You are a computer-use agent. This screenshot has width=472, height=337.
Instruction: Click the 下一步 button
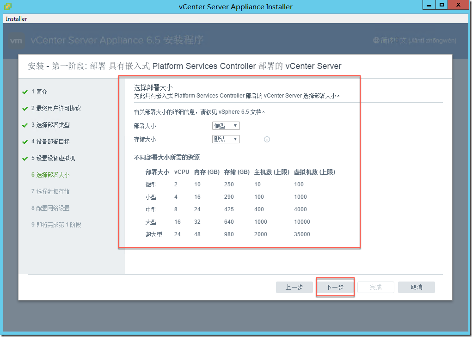pyautogui.click(x=335, y=288)
